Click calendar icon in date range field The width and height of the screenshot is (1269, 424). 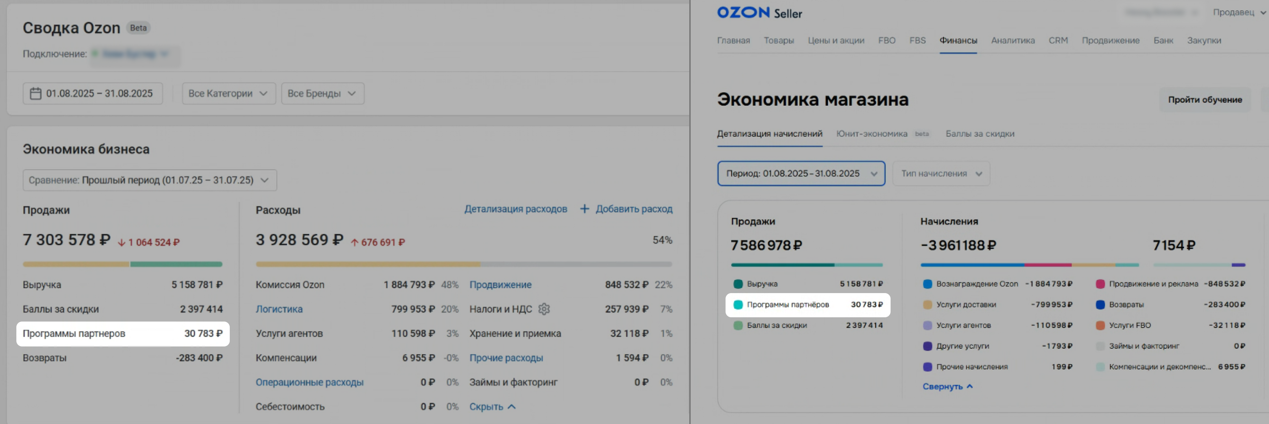(x=36, y=94)
